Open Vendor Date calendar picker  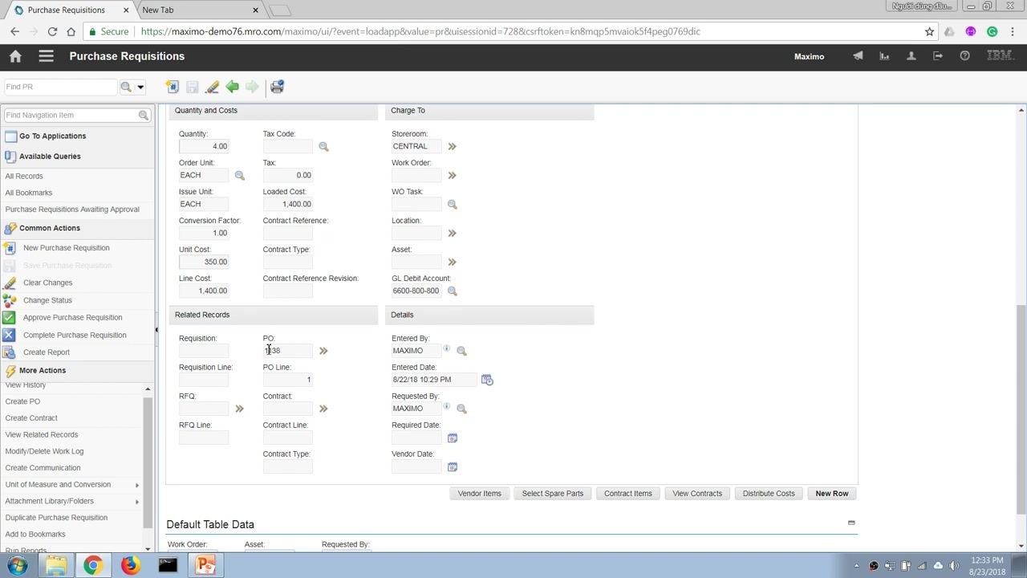(453, 466)
